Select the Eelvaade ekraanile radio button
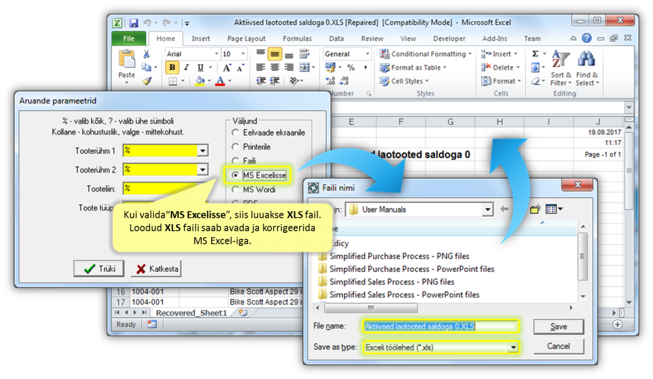The image size is (653, 379). [235, 133]
